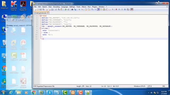
Task: Select the testingremote.php tab
Action: (41, 13)
